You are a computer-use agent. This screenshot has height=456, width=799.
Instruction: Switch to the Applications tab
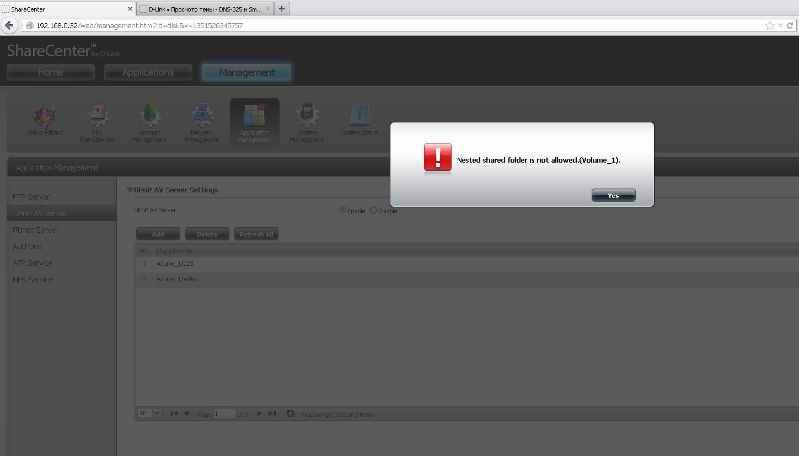(x=148, y=72)
